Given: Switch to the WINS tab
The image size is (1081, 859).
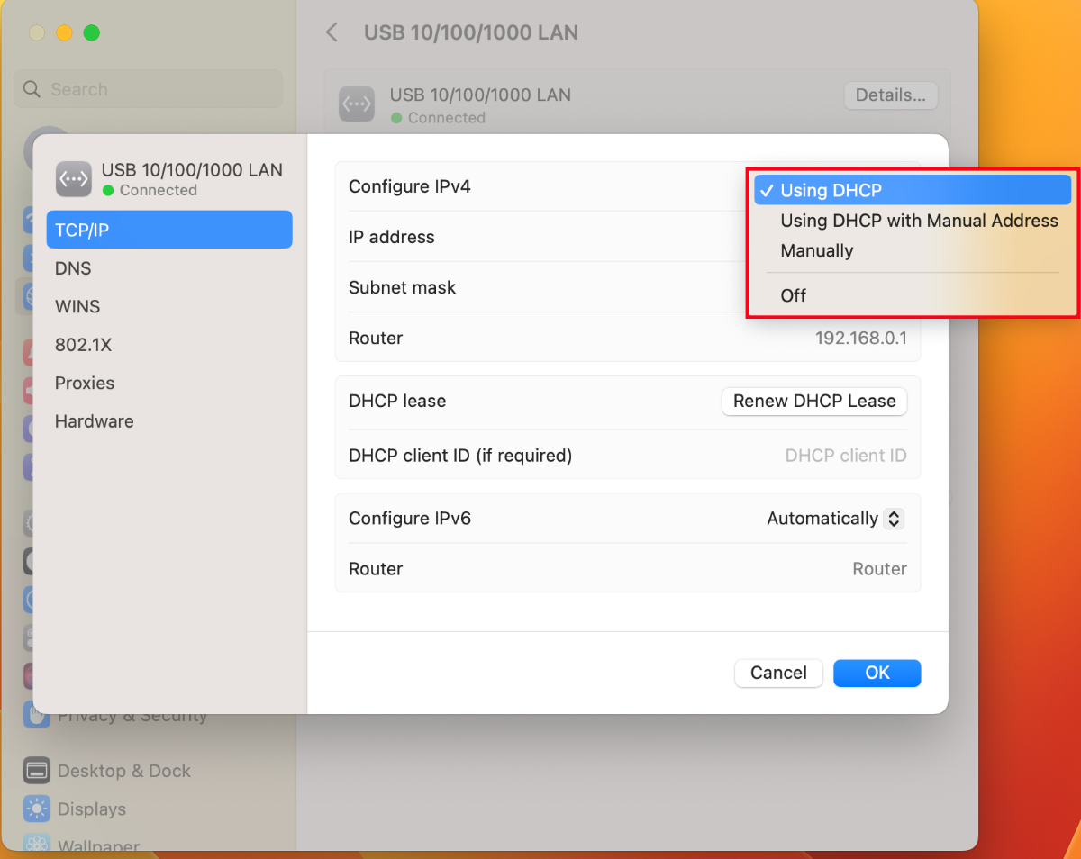Looking at the screenshot, I should [77, 306].
